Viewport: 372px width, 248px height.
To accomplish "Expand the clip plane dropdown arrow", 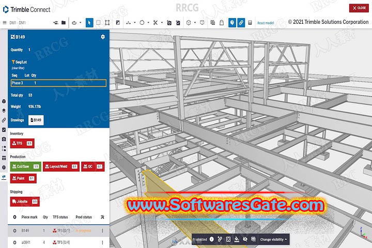I will tap(162, 23).
